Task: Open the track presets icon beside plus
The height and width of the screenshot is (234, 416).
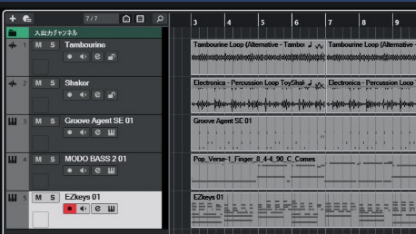Action: click(x=27, y=19)
